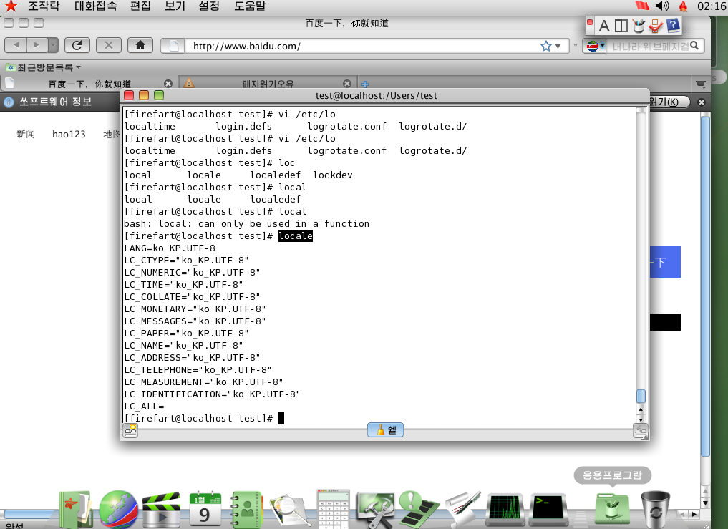Open the calculator from the dock
This screenshot has width=728, height=529.
[x=333, y=510]
